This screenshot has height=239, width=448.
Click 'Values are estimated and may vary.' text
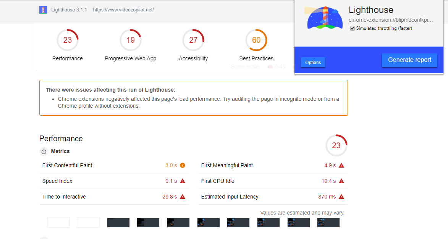[302, 213]
